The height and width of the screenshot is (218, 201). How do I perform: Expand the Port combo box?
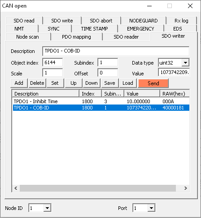pos(151,208)
